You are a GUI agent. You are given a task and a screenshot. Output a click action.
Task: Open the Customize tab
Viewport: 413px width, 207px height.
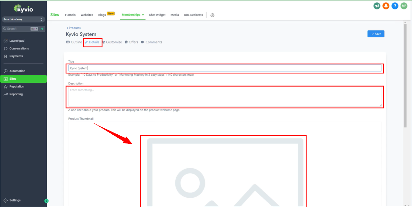click(x=112, y=42)
